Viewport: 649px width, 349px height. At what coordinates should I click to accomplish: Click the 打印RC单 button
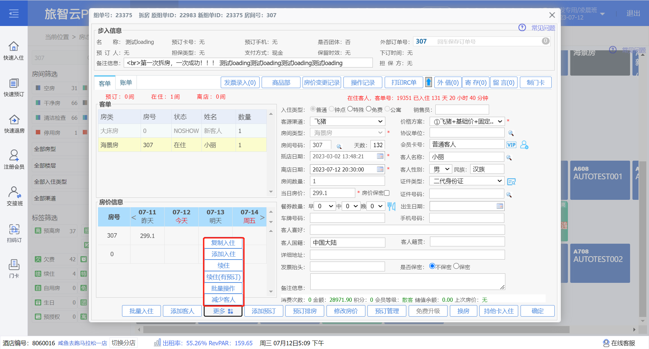404,83
